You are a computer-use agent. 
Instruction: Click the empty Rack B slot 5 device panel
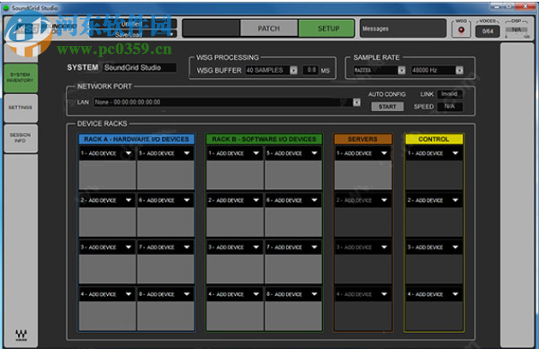coord(293,174)
